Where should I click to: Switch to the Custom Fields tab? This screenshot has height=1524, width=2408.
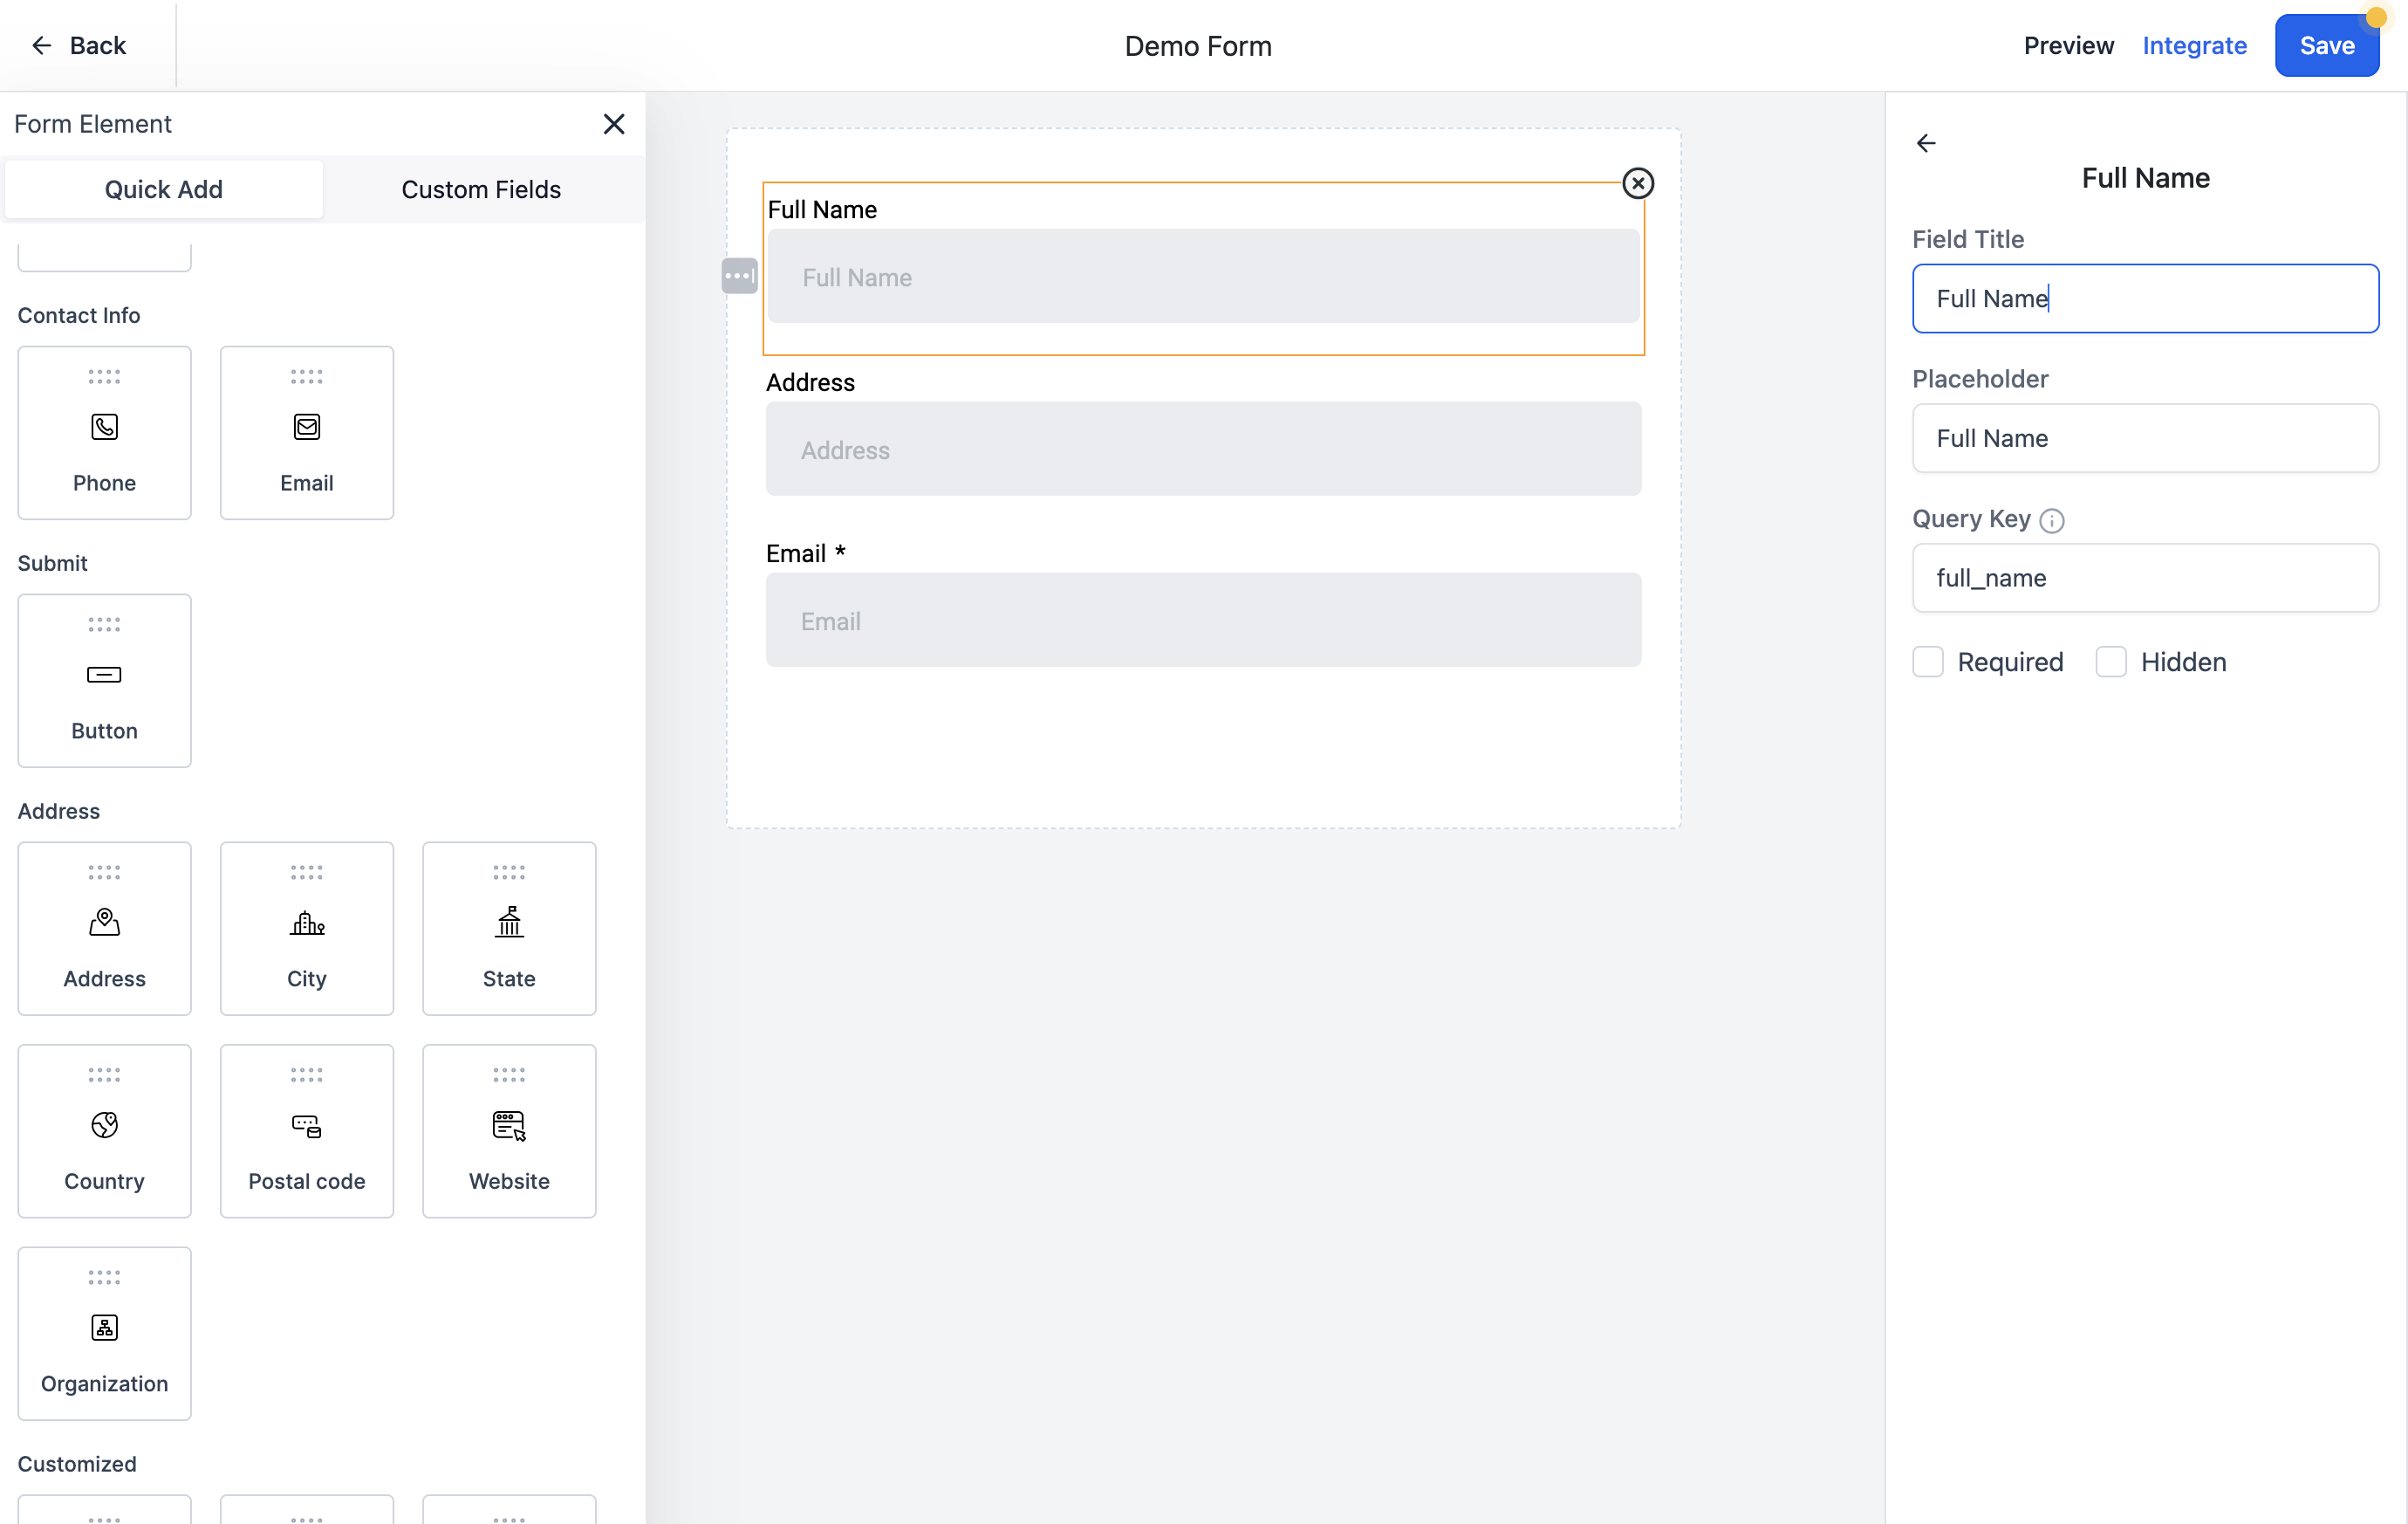click(481, 189)
